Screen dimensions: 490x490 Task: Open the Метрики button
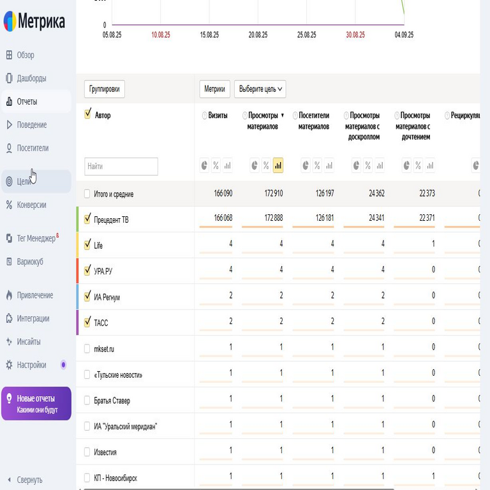[x=214, y=89]
